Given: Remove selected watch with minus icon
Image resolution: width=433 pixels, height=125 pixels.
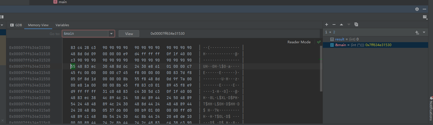Looking at the screenshot, I should point(334,24).
